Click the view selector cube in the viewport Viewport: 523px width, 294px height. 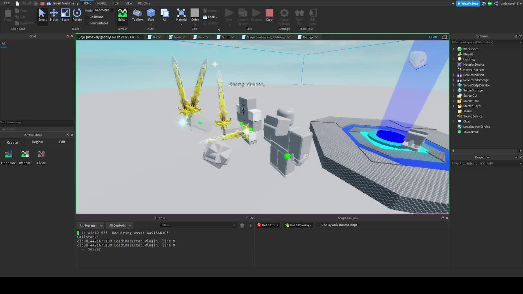click(418, 60)
